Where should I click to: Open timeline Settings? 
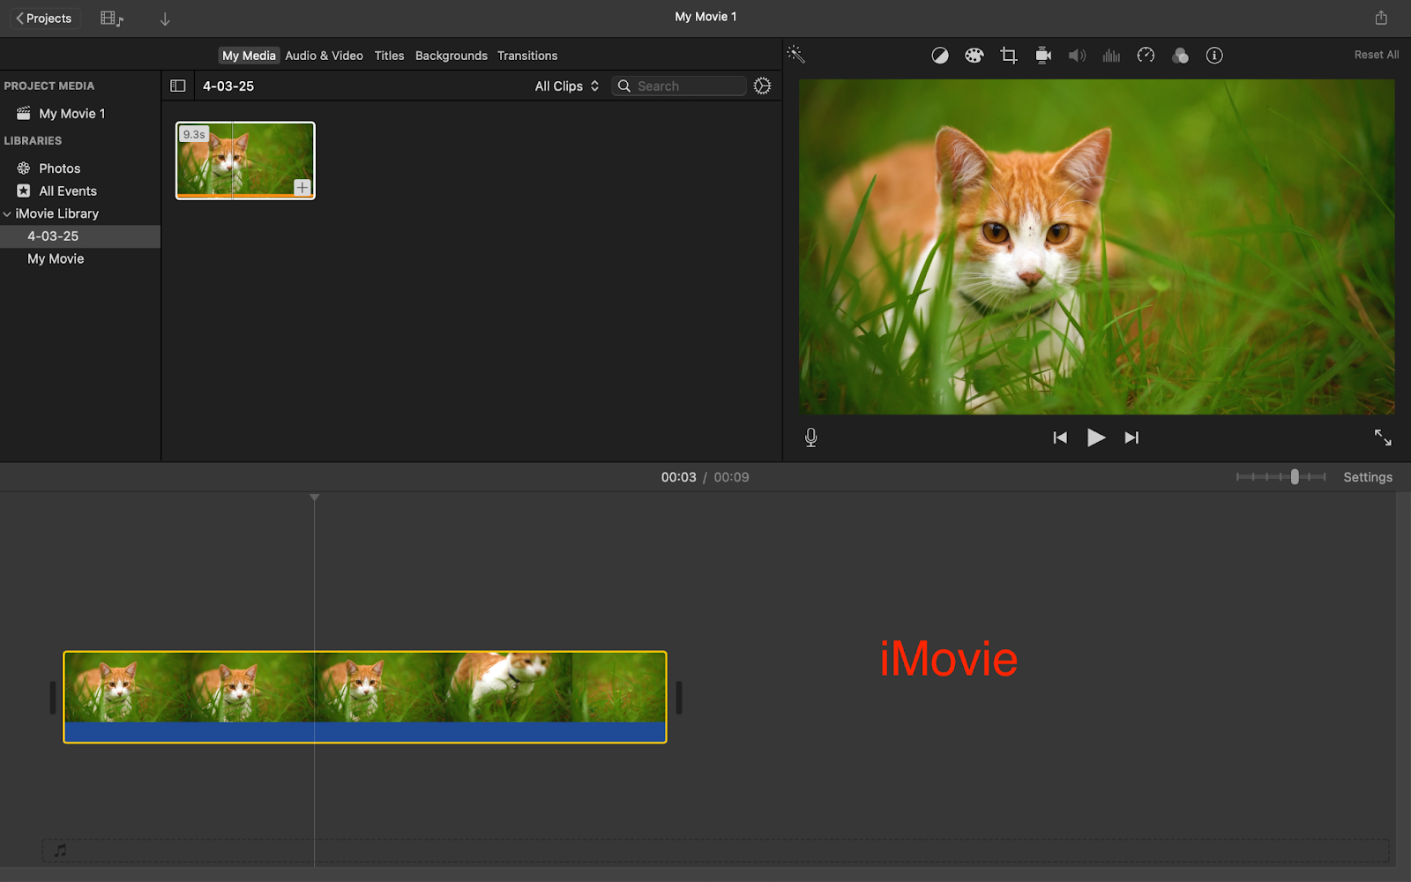point(1368,477)
